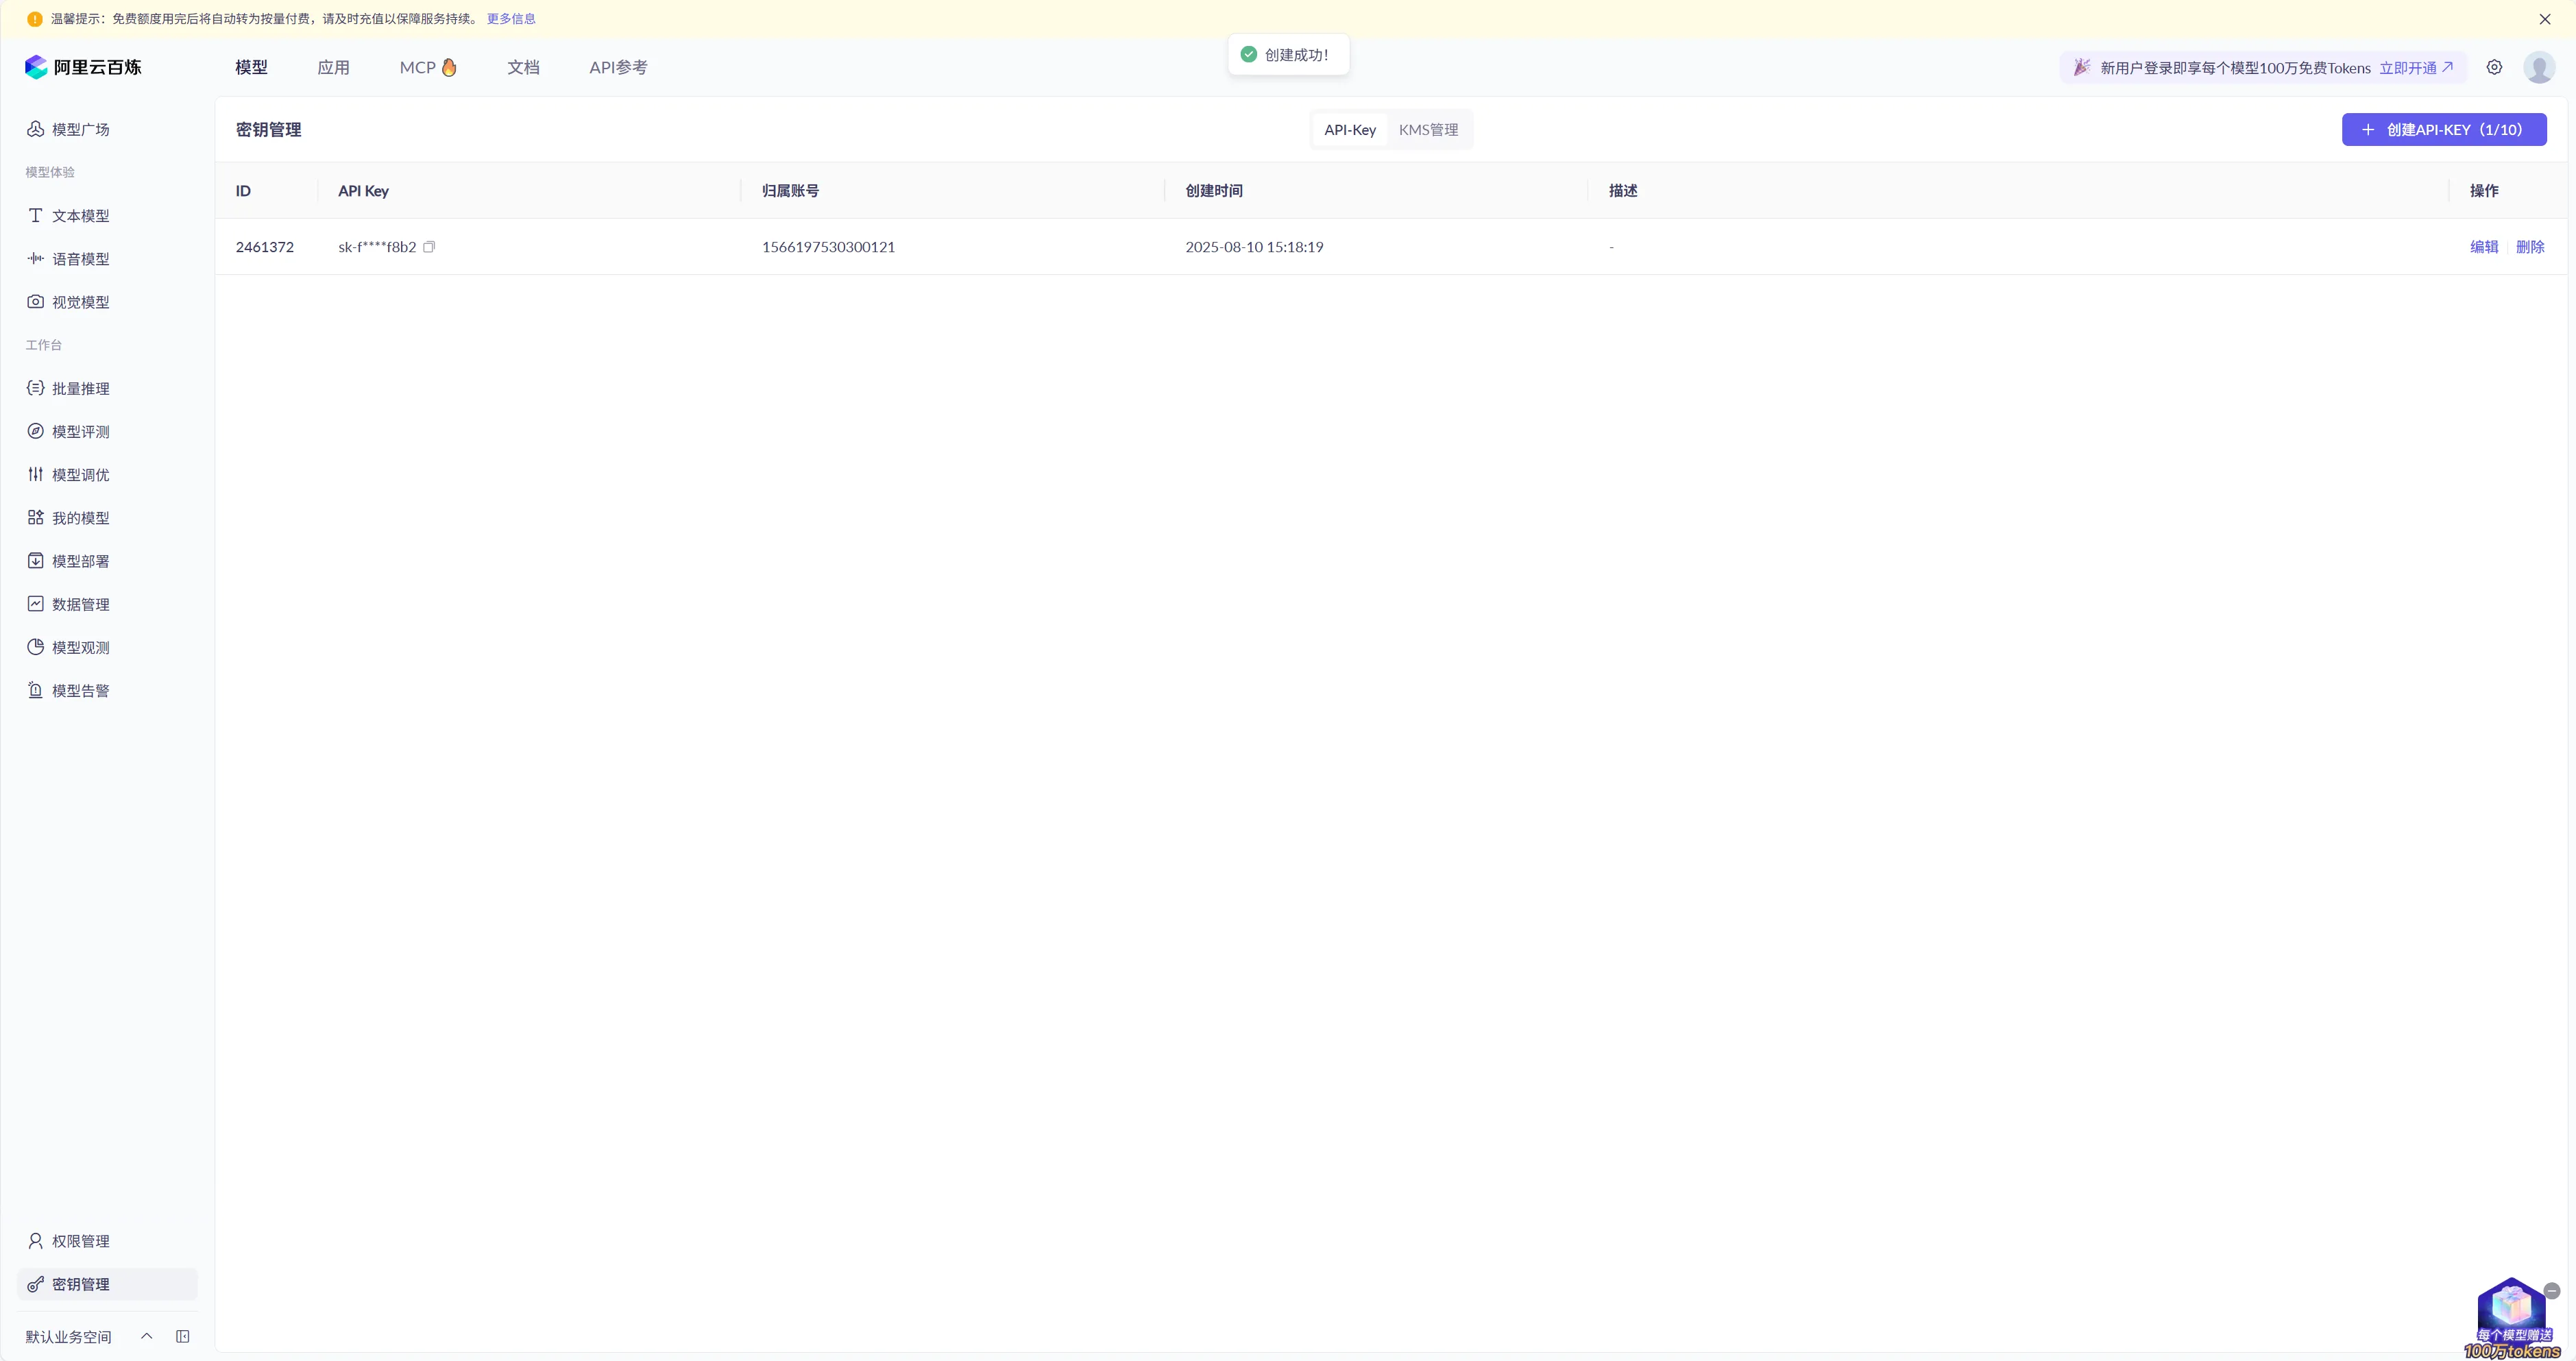Click the Alibaba Cloud Bailian logo
The image size is (2576, 1361).
(84, 67)
